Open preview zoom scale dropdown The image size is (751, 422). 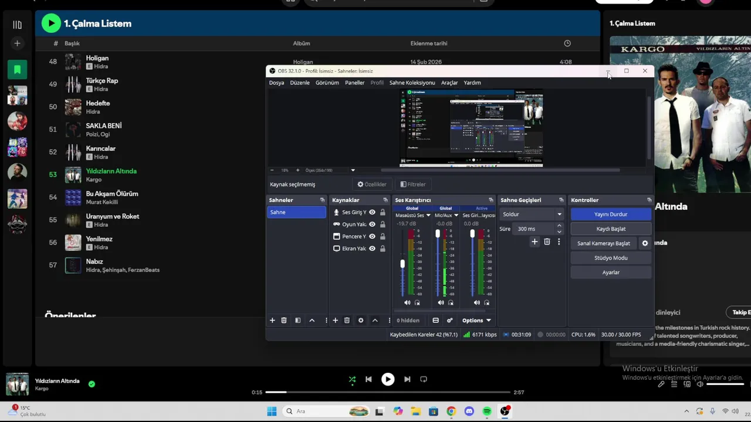click(x=353, y=170)
